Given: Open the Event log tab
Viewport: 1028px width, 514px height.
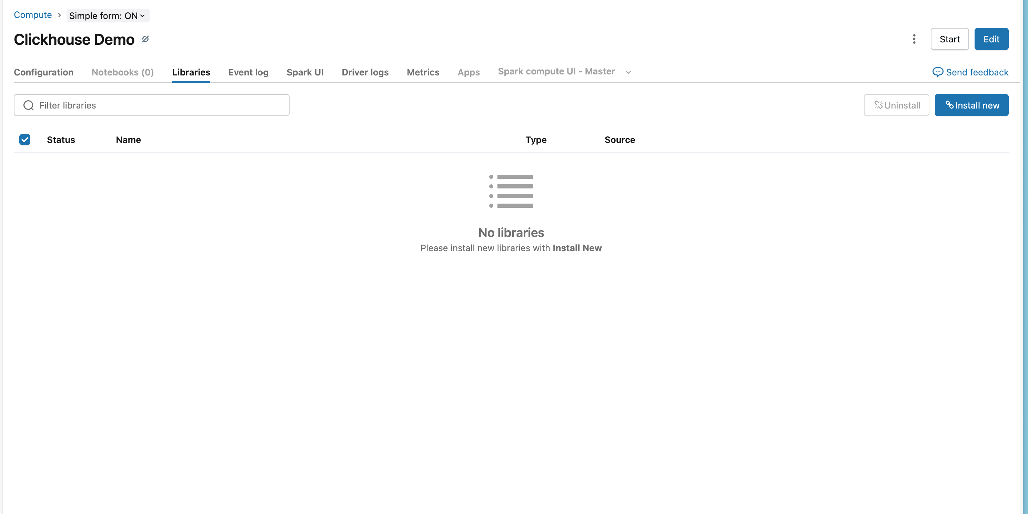Looking at the screenshot, I should tap(248, 72).
